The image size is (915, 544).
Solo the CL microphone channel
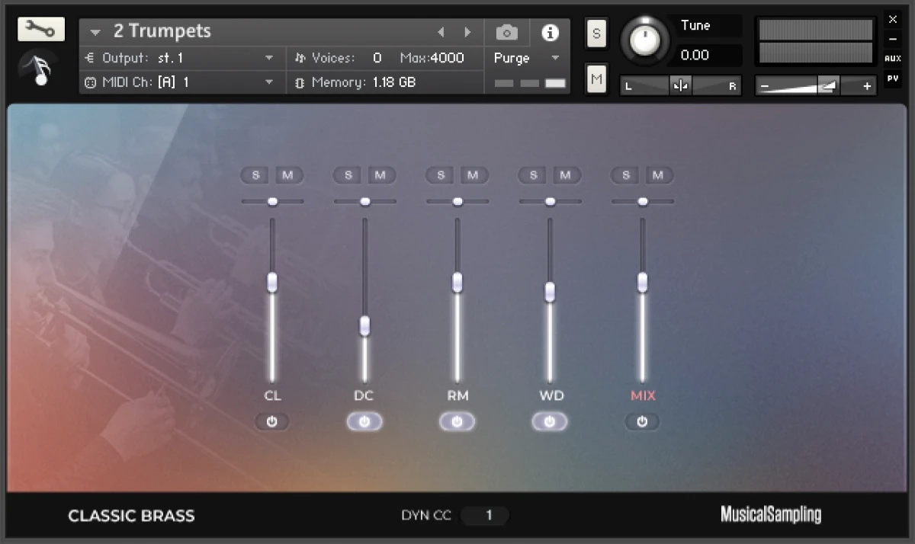pos(255,175)
